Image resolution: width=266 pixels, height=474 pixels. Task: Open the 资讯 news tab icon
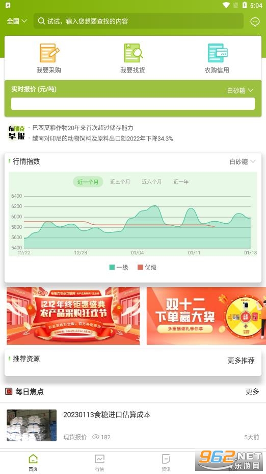click(x=166, y=459)
